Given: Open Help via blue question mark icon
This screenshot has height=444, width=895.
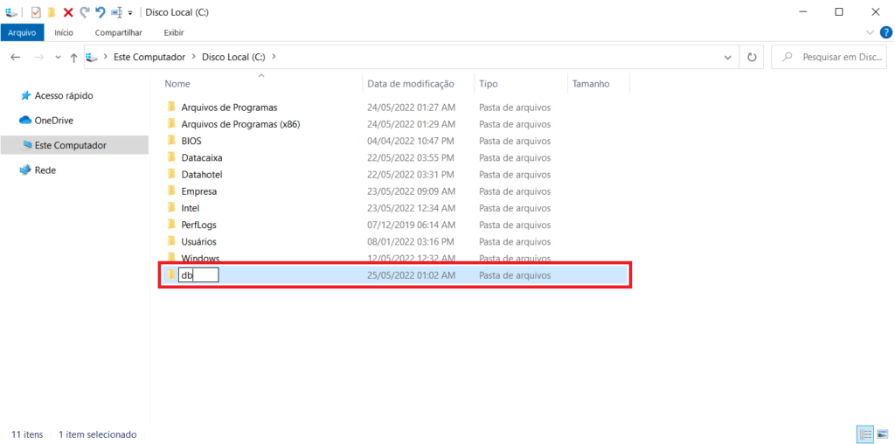Looking at the screenshot, I should point(885,32).
